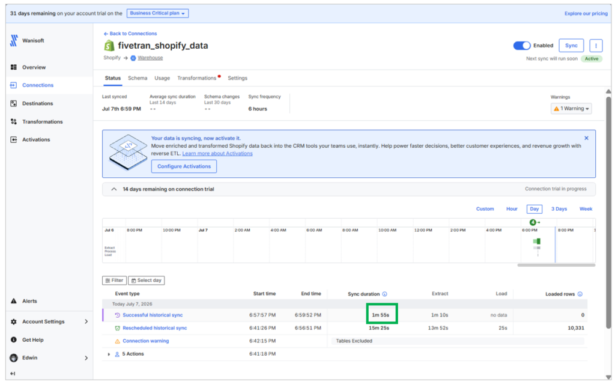Screen dimensions: 615x382
Task: Open the Rescheduled historical sync event
Action: 154,328
